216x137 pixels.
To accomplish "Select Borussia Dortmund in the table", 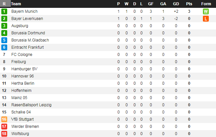I will pos(28,33).
